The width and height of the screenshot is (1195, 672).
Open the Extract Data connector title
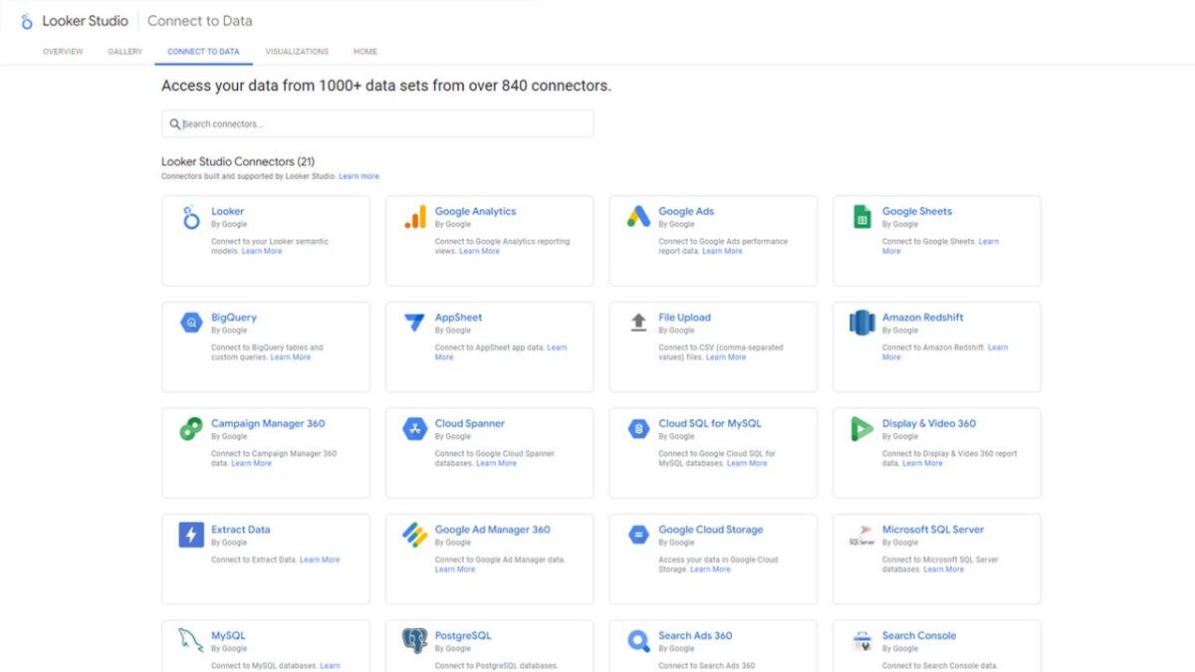pyautogui.click(x=240, y=530)
